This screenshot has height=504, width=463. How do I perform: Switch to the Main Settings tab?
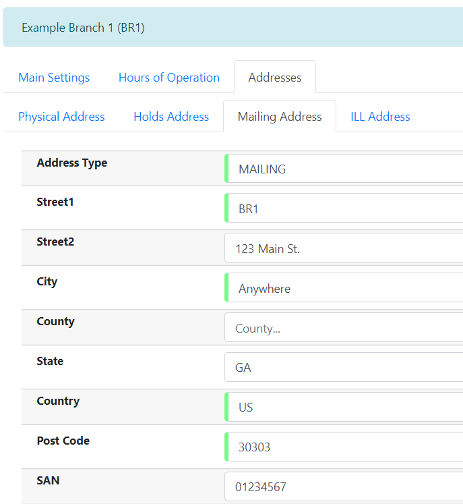coord(54,78)
